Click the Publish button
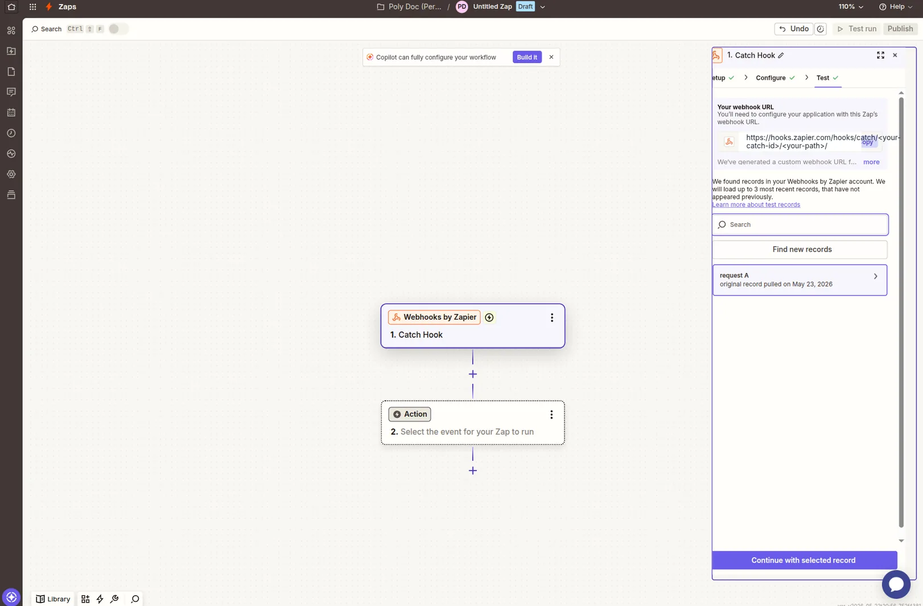923x606 pixels. [900, 29]
